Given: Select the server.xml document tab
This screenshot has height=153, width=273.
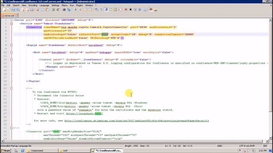Looking at the screenshot, I should (x=9, y=16).
